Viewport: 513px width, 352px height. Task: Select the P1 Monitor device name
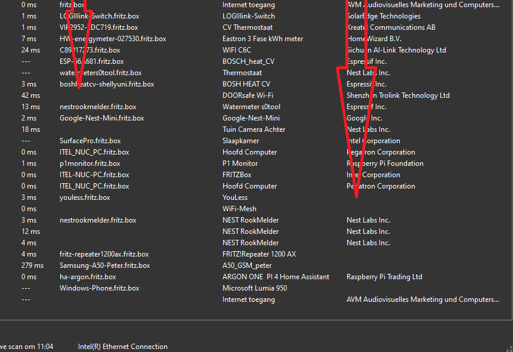pyautogui.click(x=240, y=163)
